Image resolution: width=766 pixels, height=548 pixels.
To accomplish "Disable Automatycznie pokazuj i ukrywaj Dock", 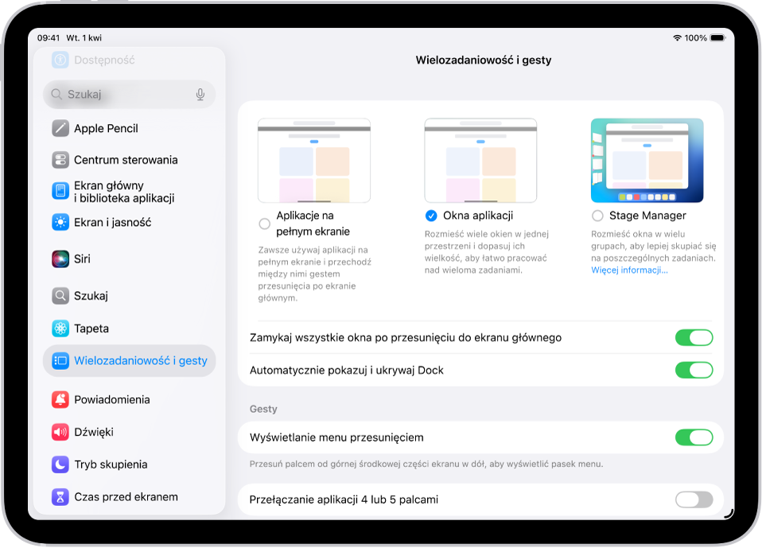I will [694, 369].
